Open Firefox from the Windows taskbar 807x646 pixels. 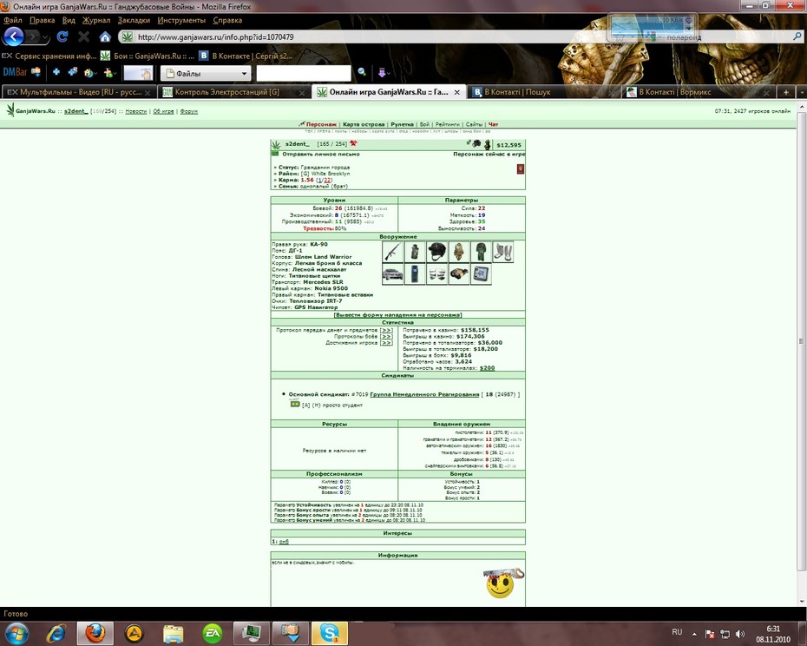click(95, 633)
